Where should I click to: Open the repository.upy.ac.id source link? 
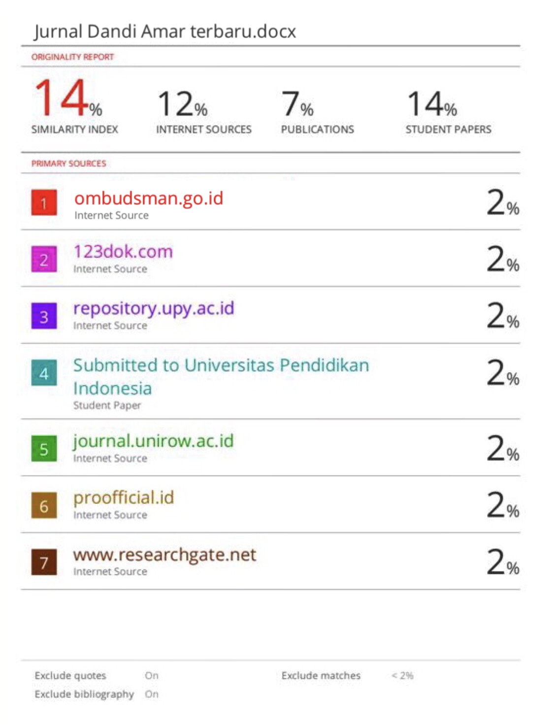[154, 308]
